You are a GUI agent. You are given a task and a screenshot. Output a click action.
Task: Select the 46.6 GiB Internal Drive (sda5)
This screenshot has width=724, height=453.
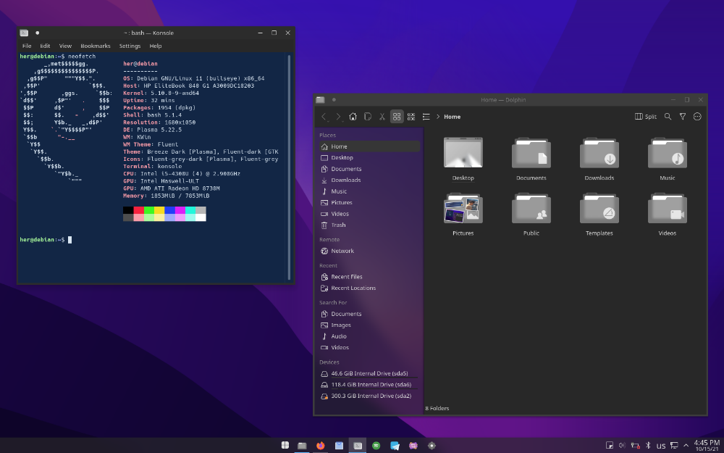(x=369, y=373)
